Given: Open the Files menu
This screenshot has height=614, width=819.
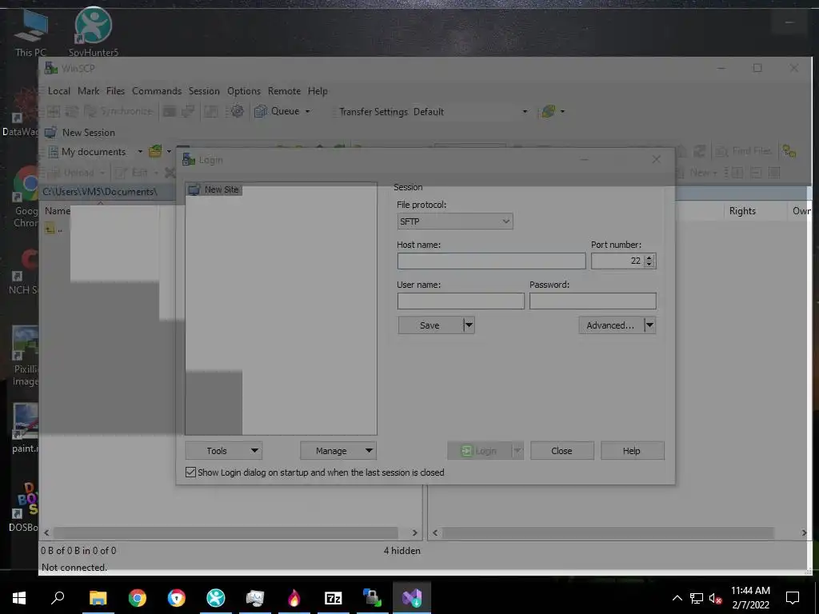Looking at the screenshot, I should [115, 91].
